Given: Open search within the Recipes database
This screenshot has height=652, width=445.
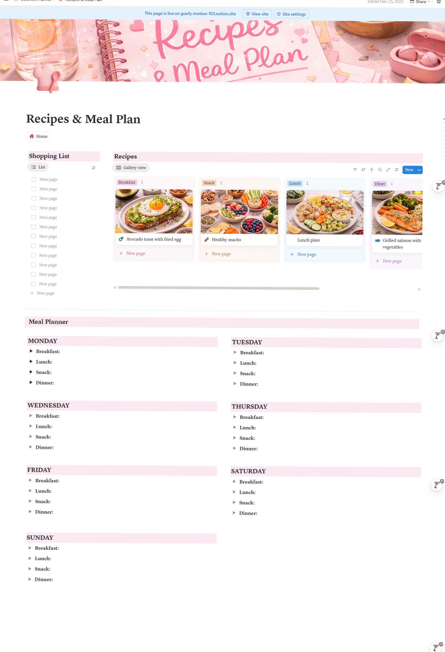Looking at the screenshot, I should point(380,169).
